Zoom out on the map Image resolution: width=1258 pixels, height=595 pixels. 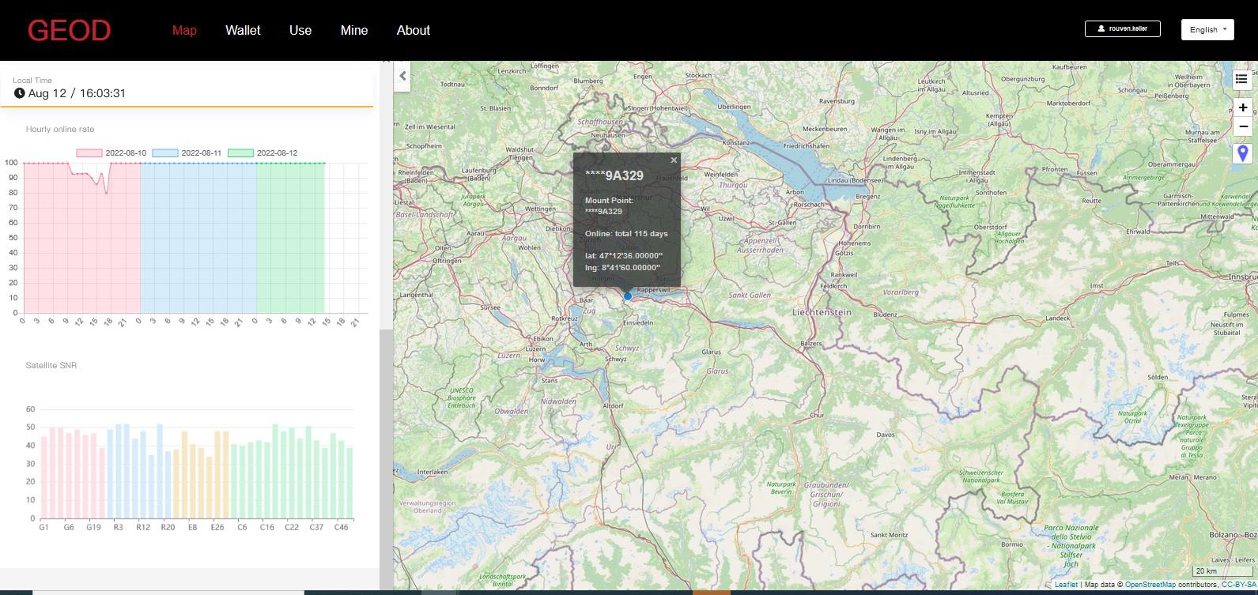[x=1243, y=126]
